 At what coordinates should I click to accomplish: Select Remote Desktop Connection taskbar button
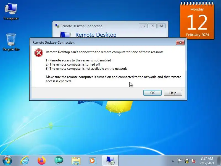[110, 160]
